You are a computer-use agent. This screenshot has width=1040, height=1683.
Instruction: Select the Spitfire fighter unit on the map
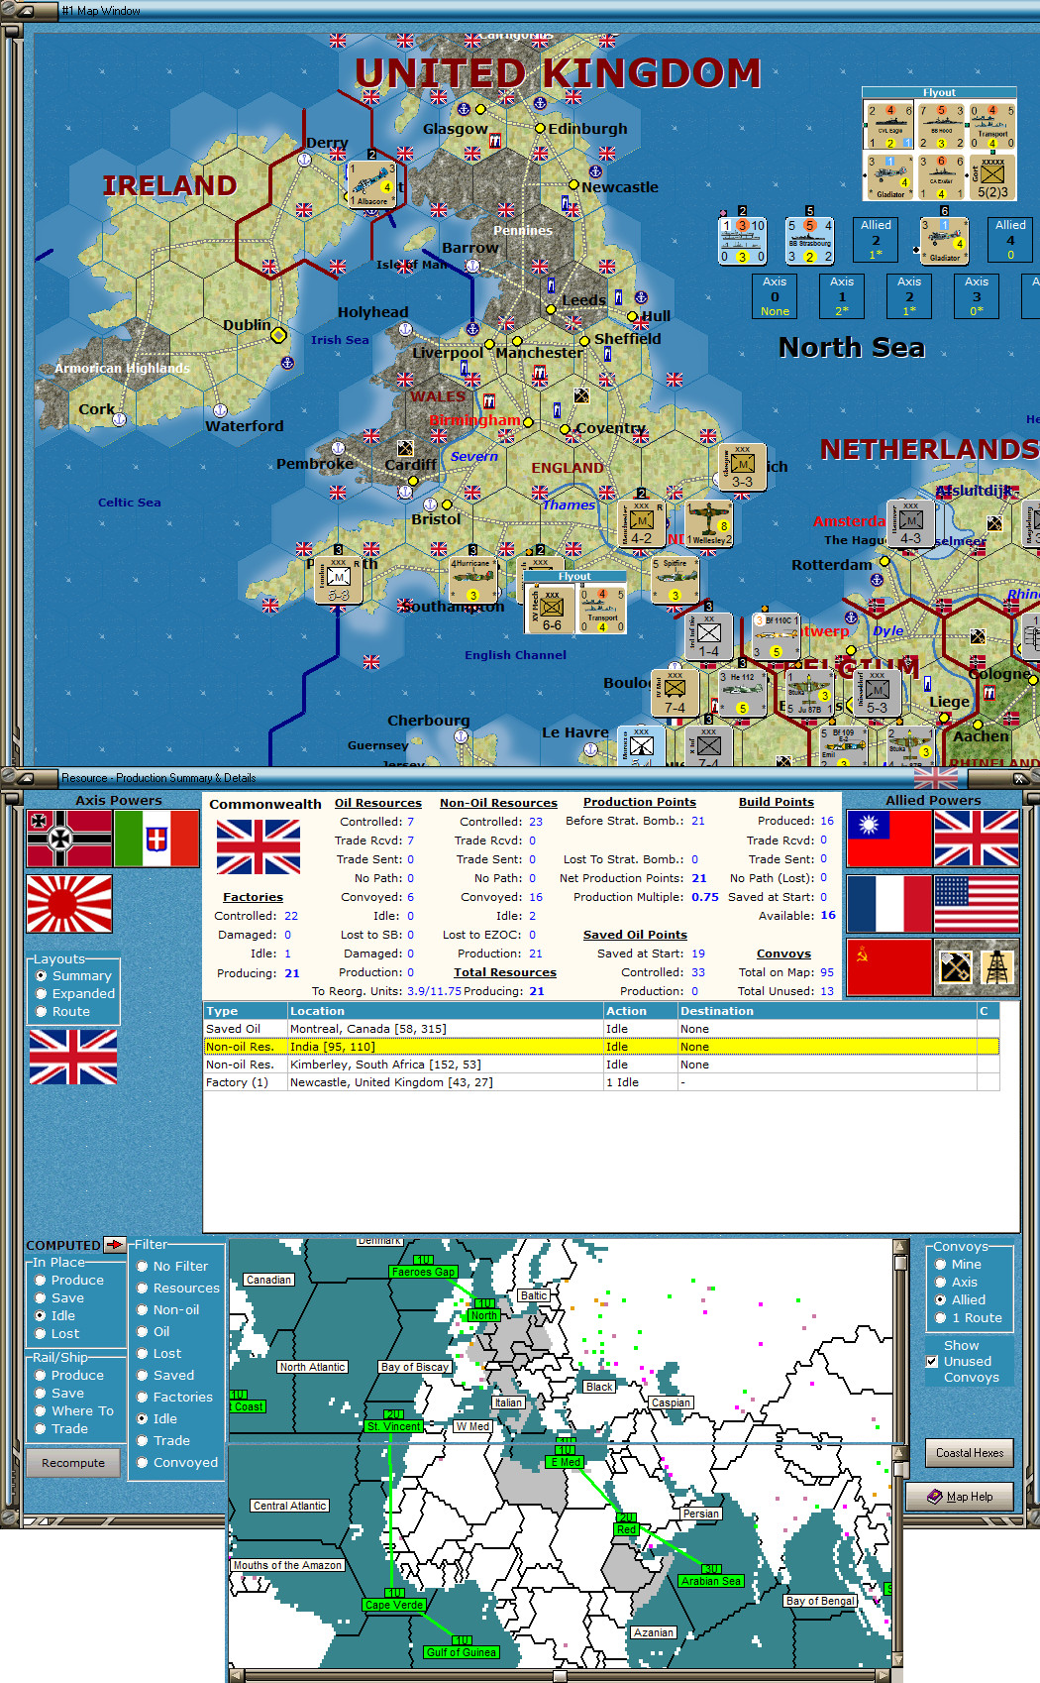(x=675, y=581)
